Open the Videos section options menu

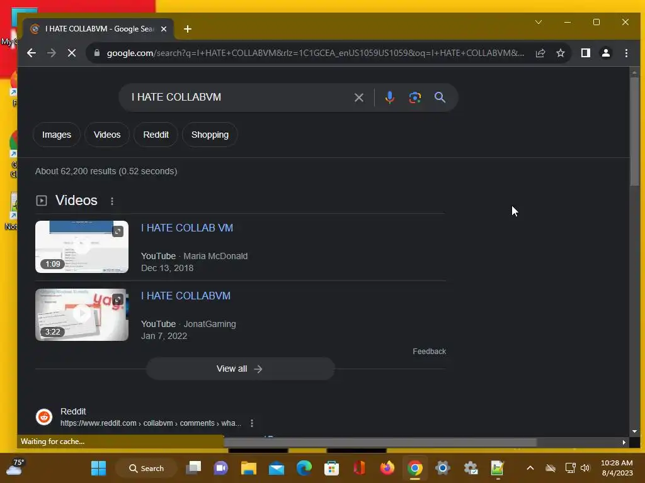coord(112,201)
